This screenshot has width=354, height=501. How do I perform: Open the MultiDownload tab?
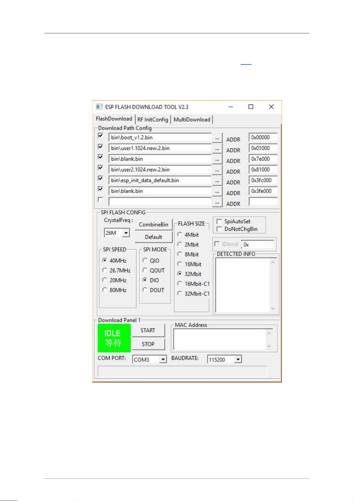[x=192, y=119]
